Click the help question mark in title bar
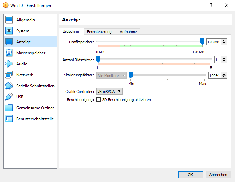 coord(211,5)
